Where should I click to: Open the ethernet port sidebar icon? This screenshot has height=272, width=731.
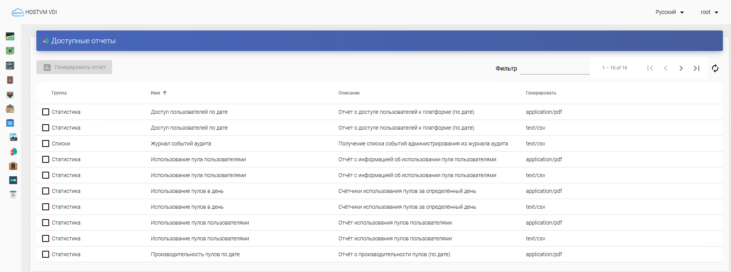(10, 95)
